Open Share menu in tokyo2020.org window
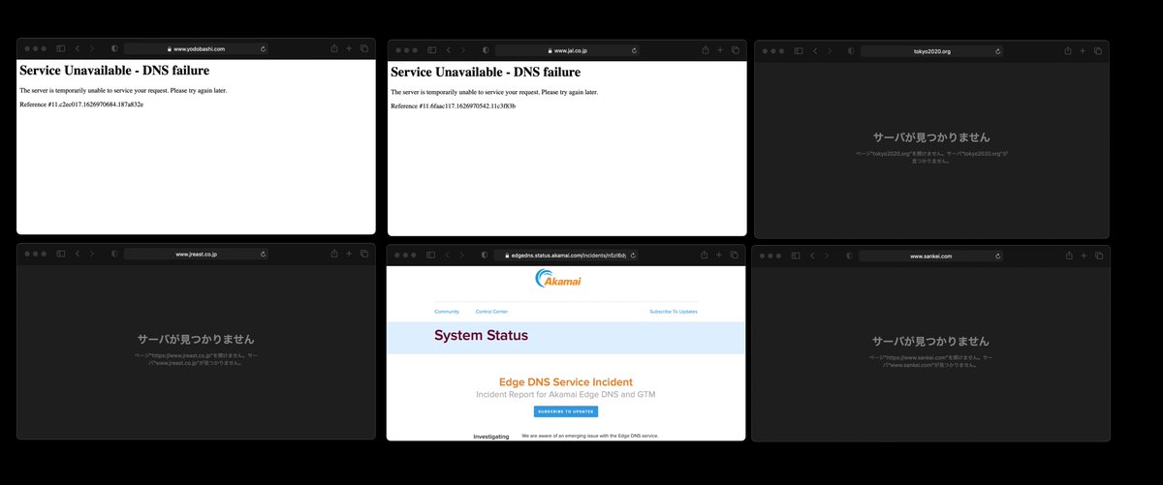The height and width of the screenshot is (485, 1163). [x=1068, y=50]
